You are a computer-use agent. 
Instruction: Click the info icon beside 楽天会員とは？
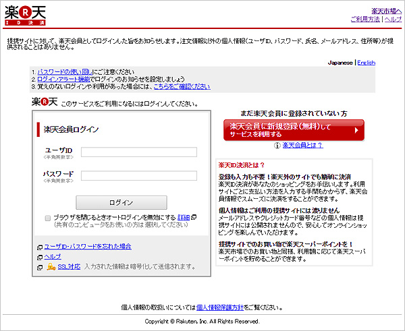click(277, 146)
